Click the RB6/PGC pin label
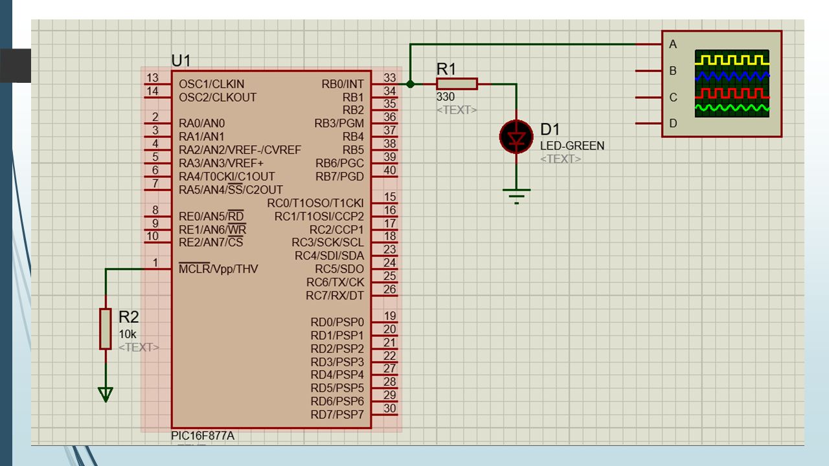829x466 pixels. (340, 163)
